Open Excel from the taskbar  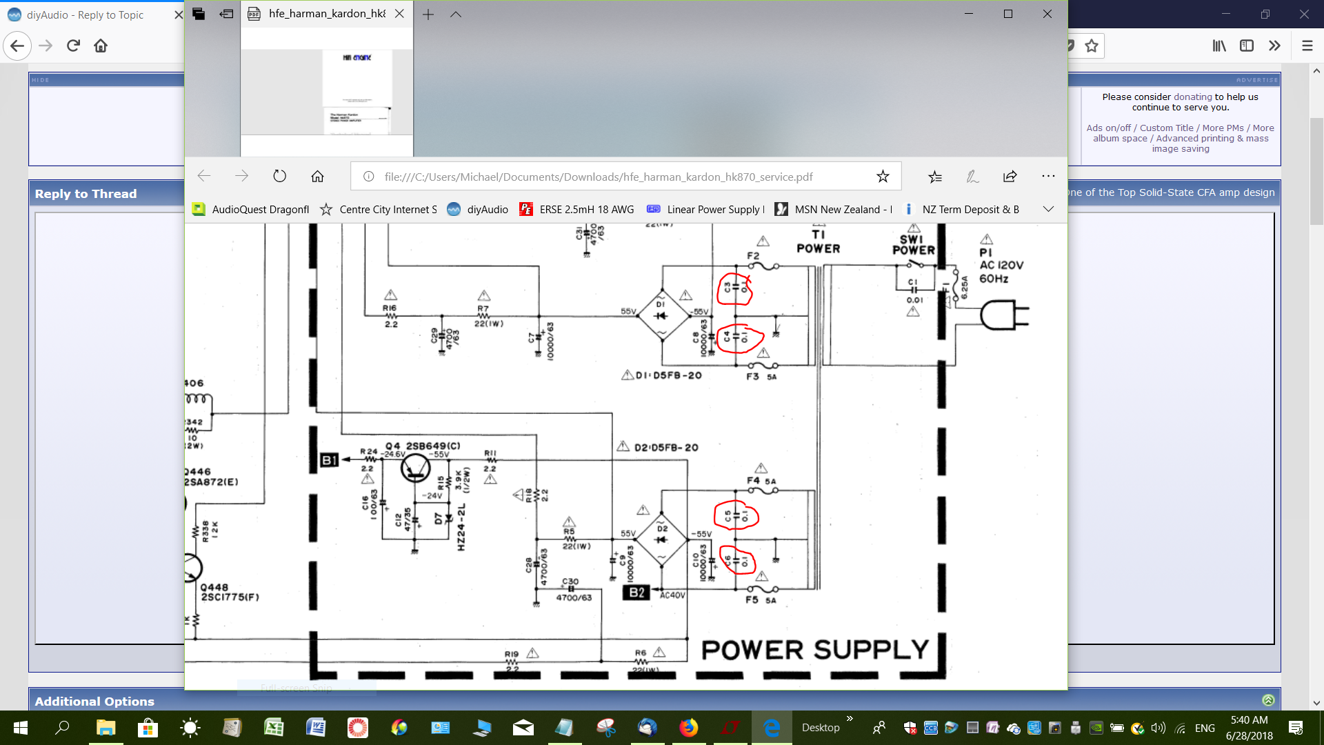pos(274,728)
